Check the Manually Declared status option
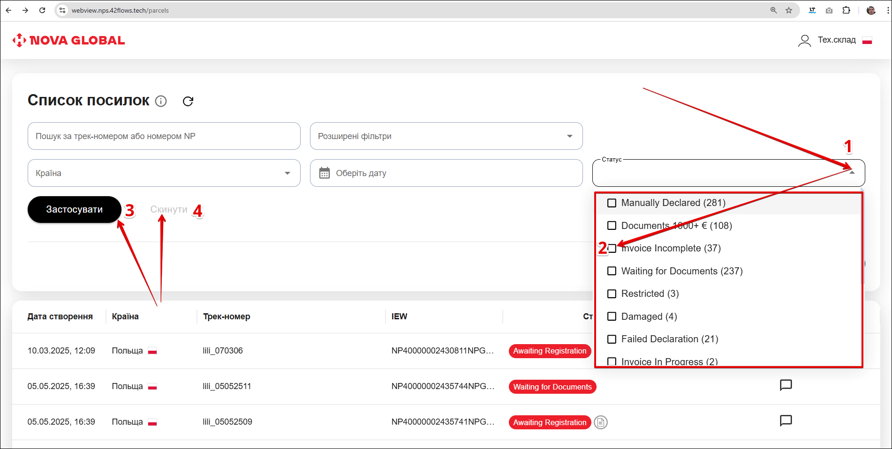892x449 pixels. (612, 203)
